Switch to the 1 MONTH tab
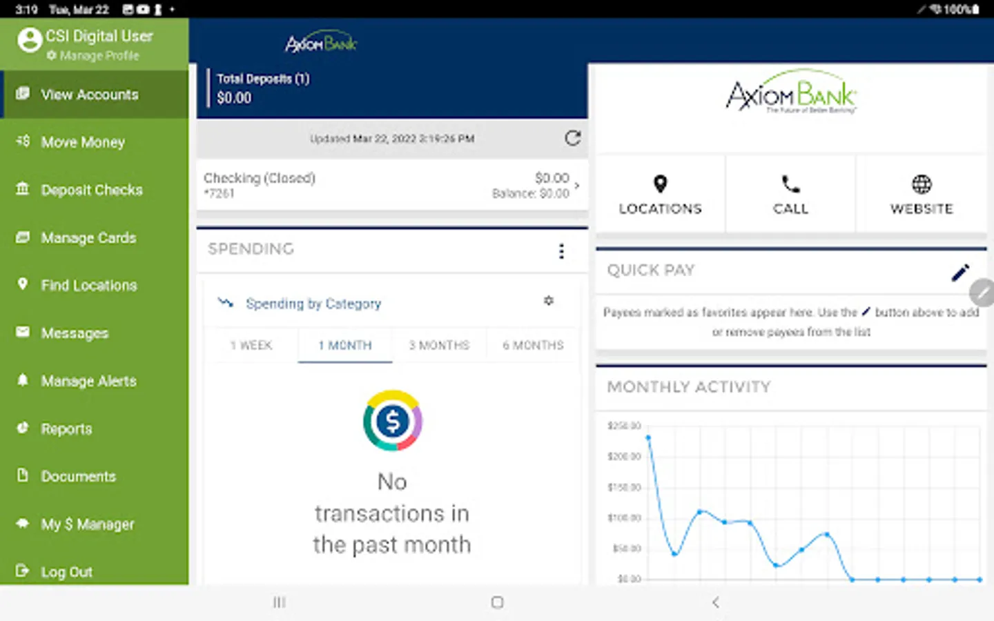The height and width of the screenshot is (621, 994). click(x=345, y=345)
